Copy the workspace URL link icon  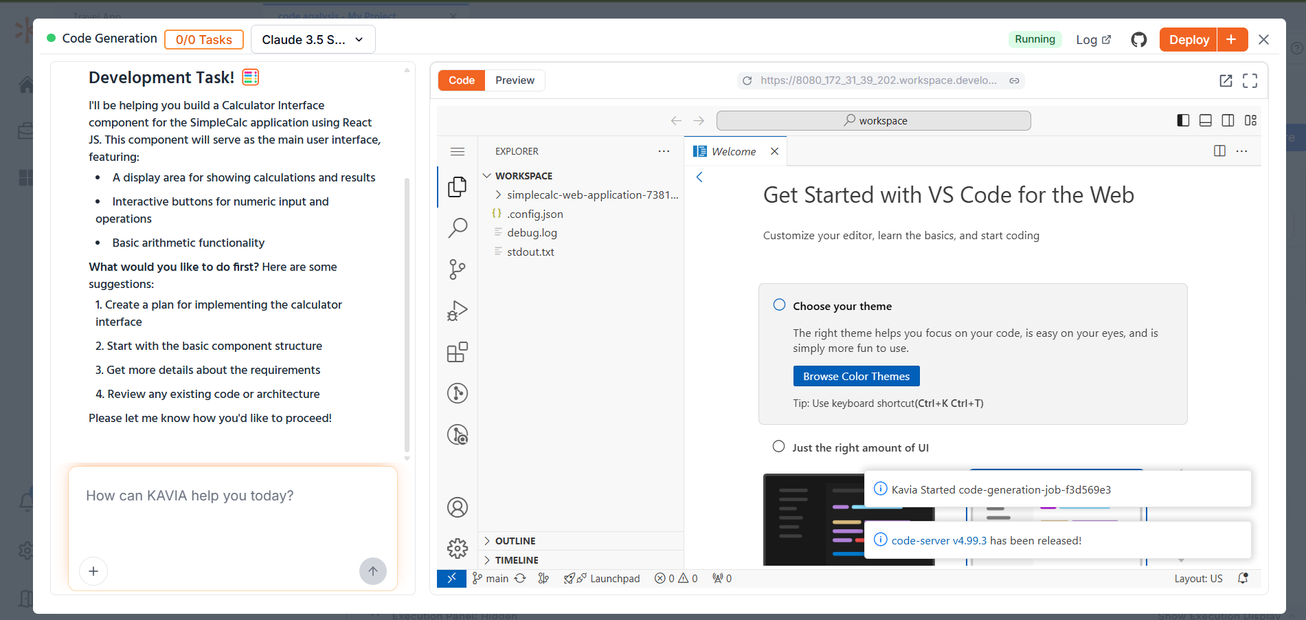(1014, 80)
